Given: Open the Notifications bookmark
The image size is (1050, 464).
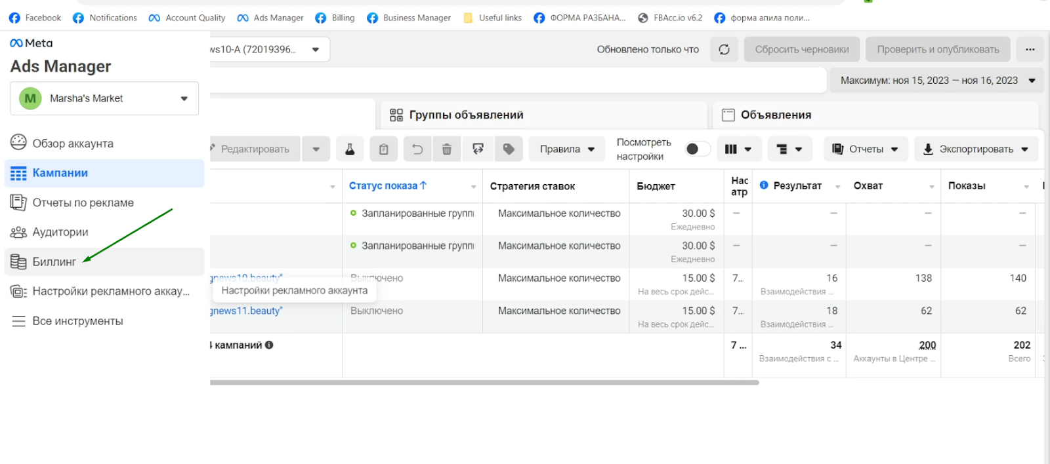Looking at the screenshot, I should point(105,18).
